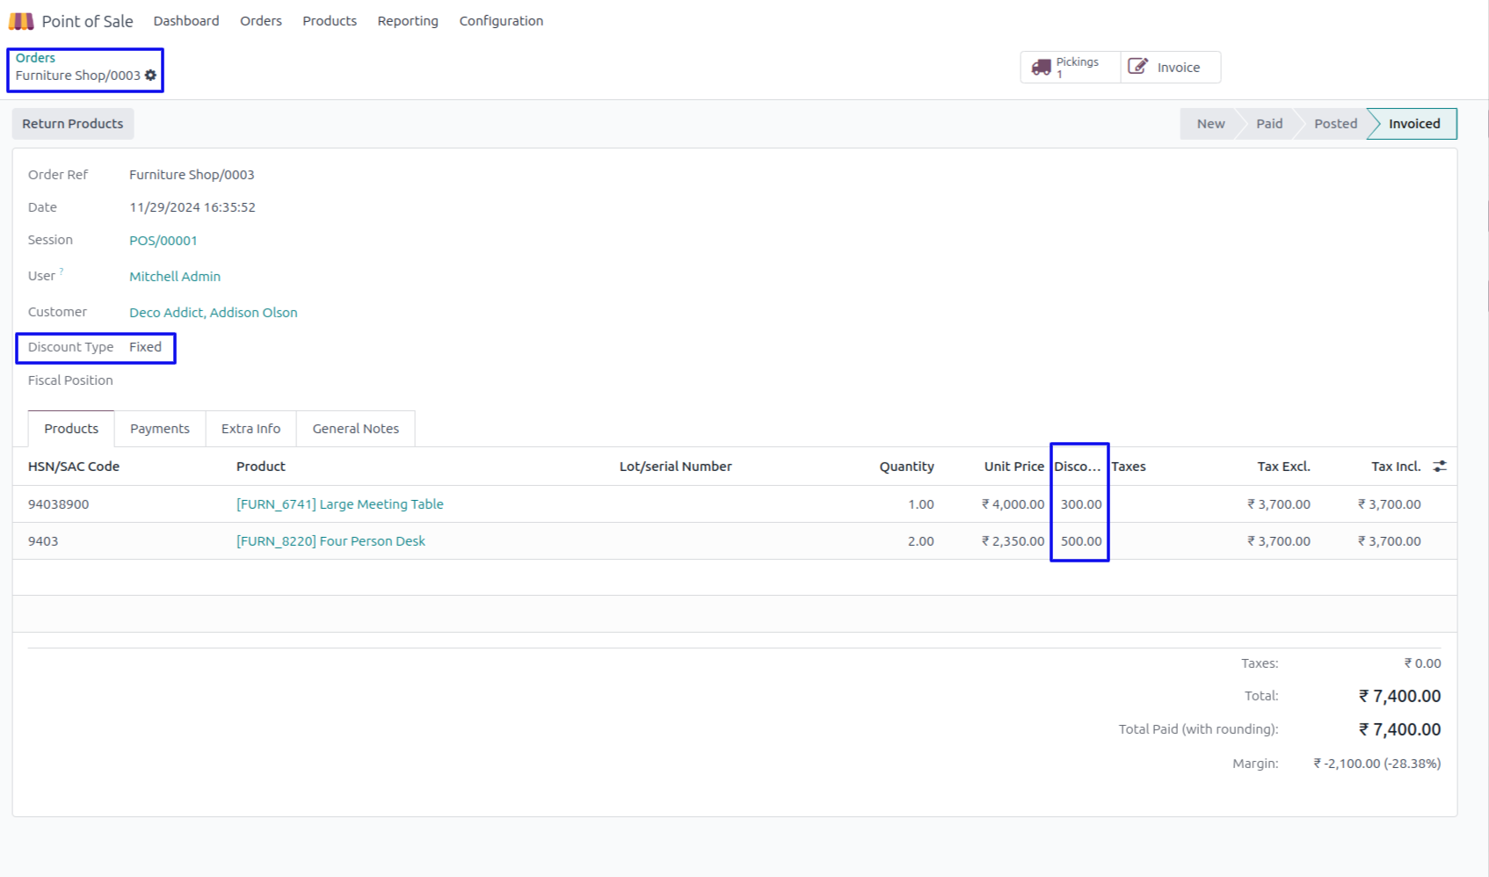Open the Large Meeting Table product link
This screenshot has height=877, width=1489.
pos(339,504)
